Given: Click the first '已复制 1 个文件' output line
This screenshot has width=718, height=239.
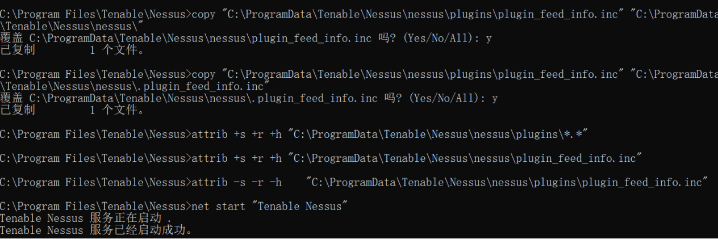Looking at the screenshot, I should pyautogui.click(x=72, y=51).
